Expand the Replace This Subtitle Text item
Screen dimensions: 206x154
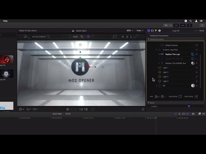click(x=159, y=63)
